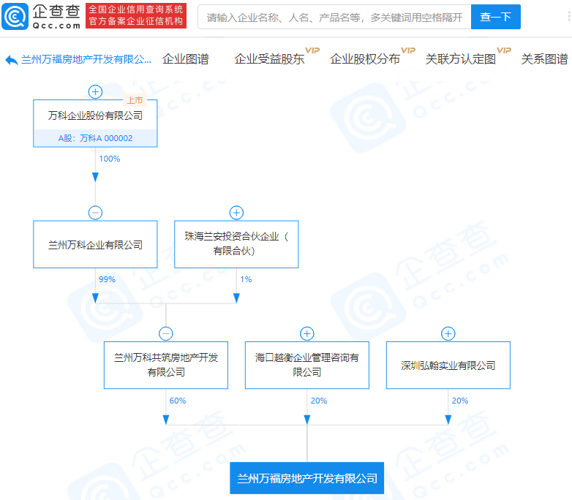Click the 20% label under 海口越衡

pyautogui.click(x=319, y=401)
